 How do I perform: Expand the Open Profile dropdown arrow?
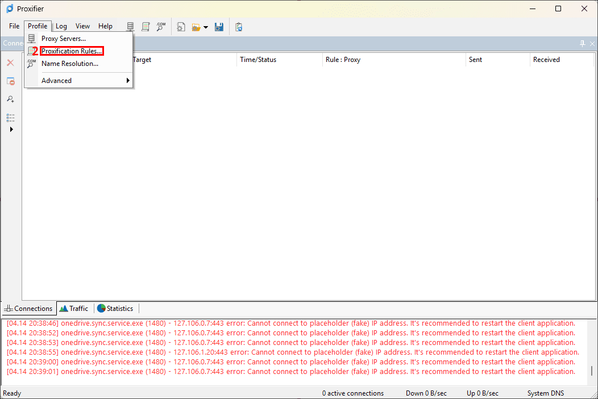point(206,27)
